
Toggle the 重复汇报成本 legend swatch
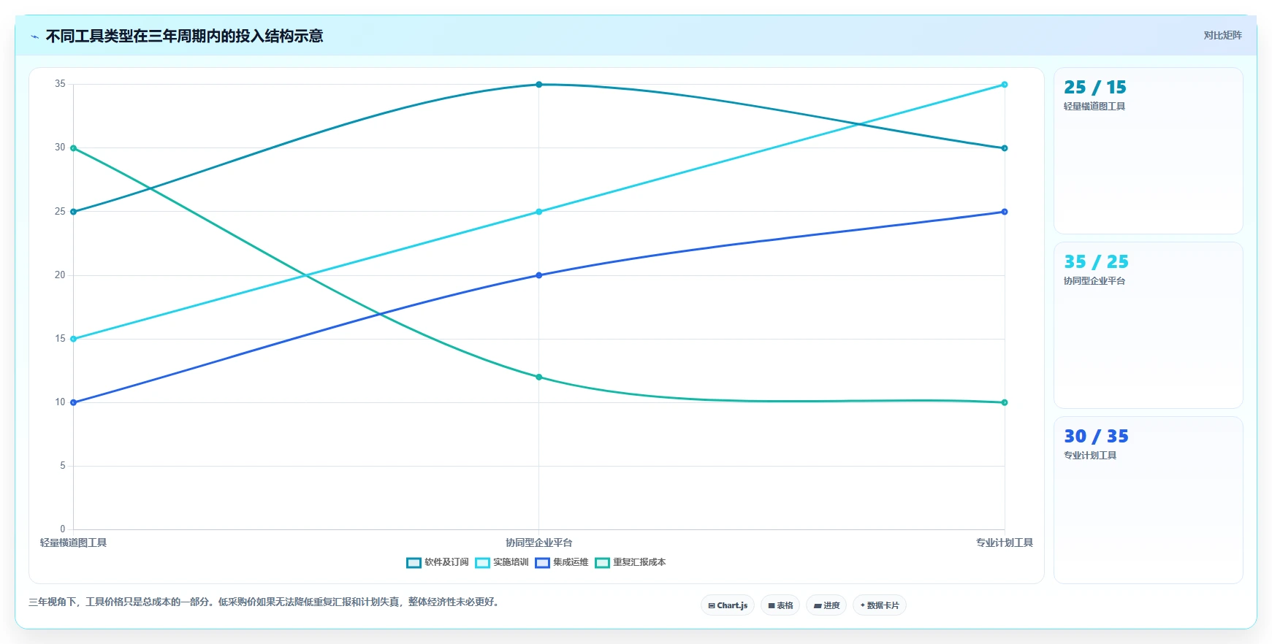click(x=602, y=563)
